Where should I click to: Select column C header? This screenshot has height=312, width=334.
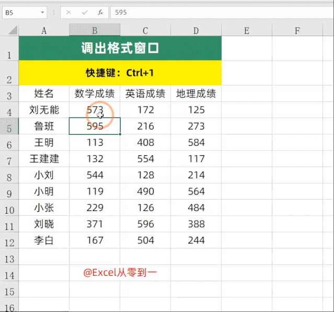click(x=145, y=31)
